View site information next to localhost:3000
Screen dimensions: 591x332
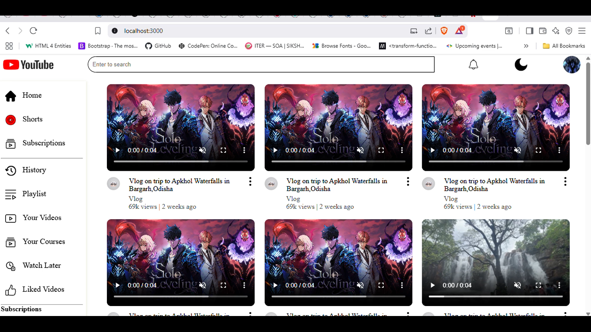click(115, 31)
